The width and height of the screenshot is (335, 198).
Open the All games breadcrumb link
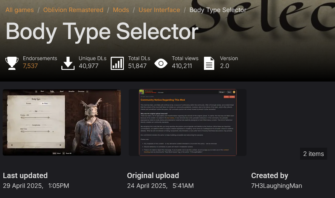[x=20, y=10]
